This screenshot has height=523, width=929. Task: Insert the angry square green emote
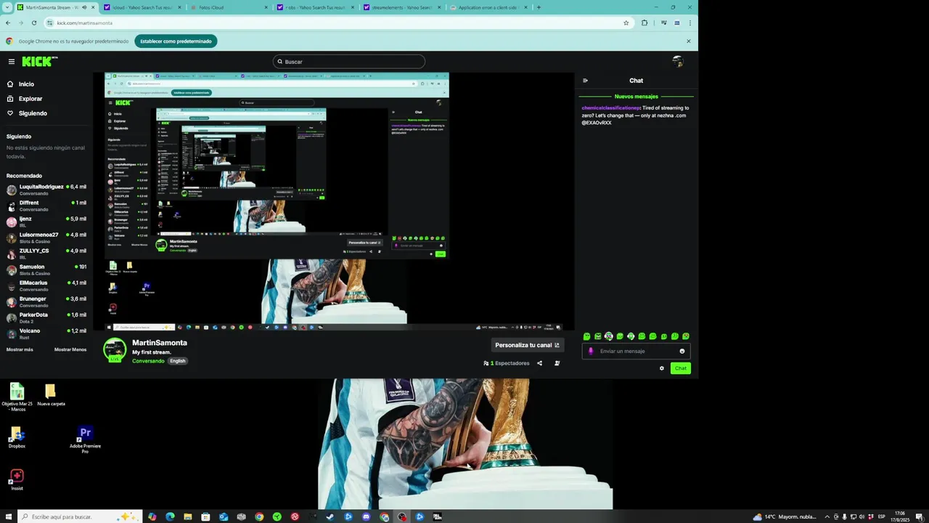point(598,336)
